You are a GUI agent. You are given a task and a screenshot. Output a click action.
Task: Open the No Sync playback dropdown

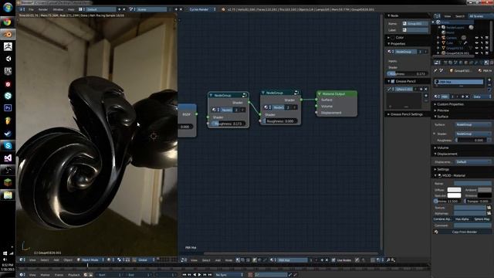[x=228, y=275]
